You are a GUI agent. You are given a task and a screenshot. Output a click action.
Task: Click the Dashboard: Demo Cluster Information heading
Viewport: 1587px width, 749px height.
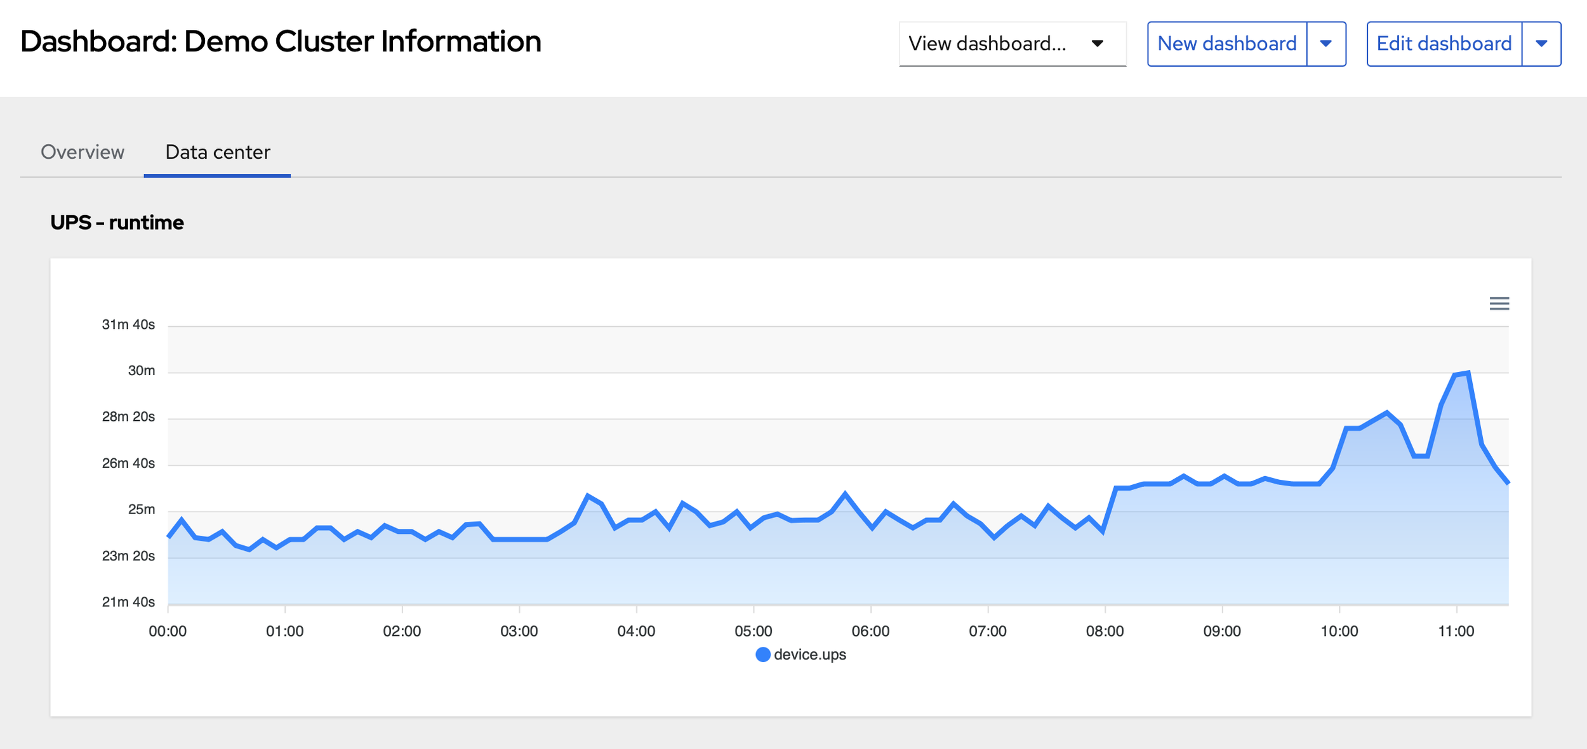281,42
